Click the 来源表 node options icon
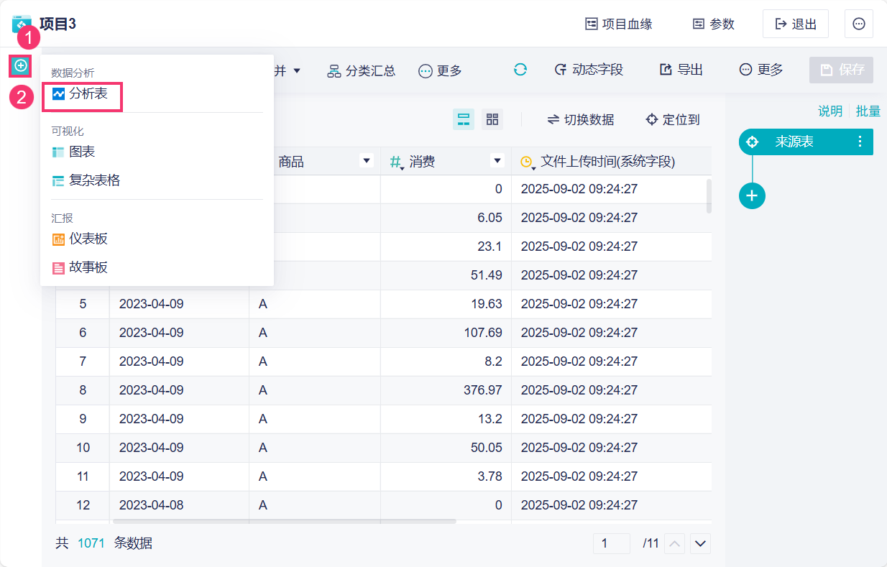The height and width of the screenshot is (567, 887). click(x=860, y=142)
